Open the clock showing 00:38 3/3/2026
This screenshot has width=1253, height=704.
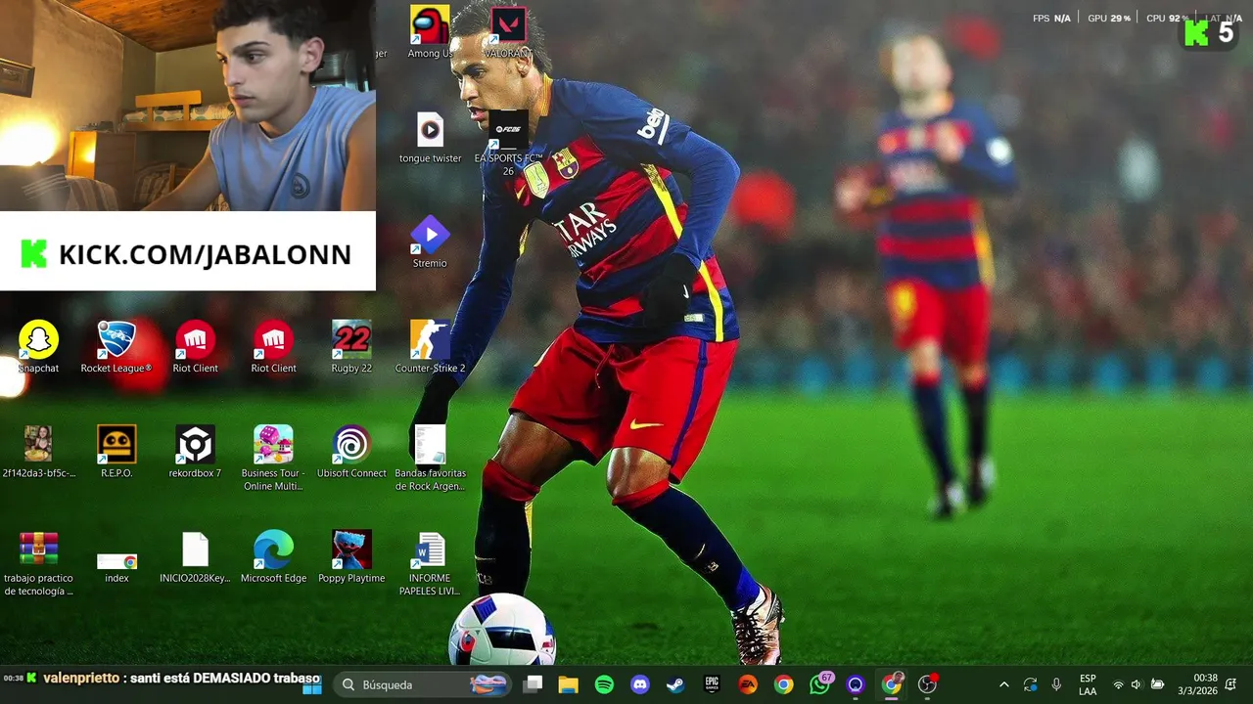pyautogui.click(x=1198, y=684)
